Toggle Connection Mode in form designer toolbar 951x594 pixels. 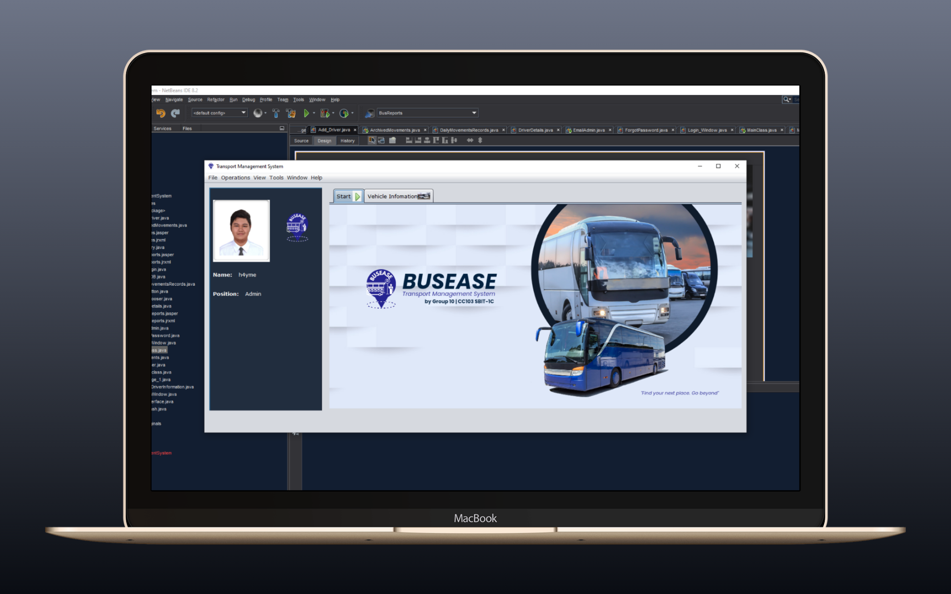[381, 141]
